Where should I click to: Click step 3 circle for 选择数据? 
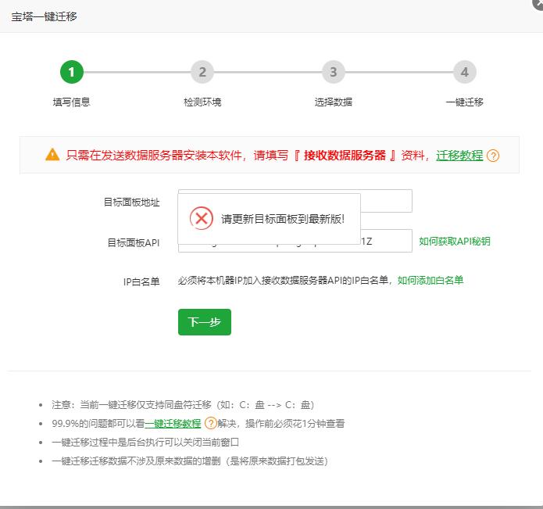334,72
